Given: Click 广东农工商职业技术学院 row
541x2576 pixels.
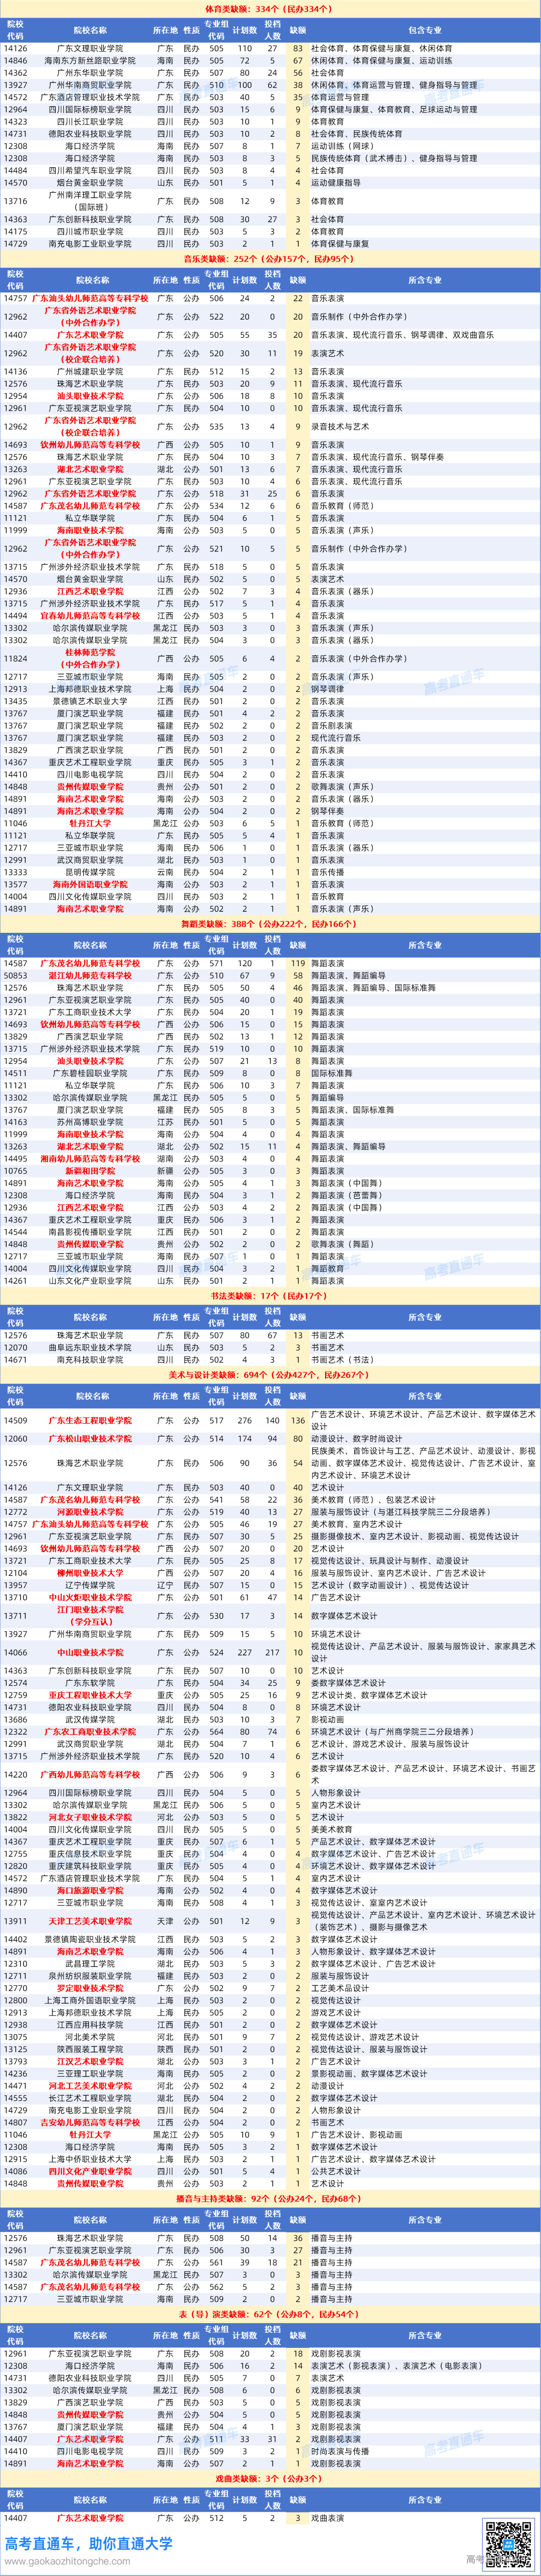Looking at the screenshot, I should tap(270, 1731).
